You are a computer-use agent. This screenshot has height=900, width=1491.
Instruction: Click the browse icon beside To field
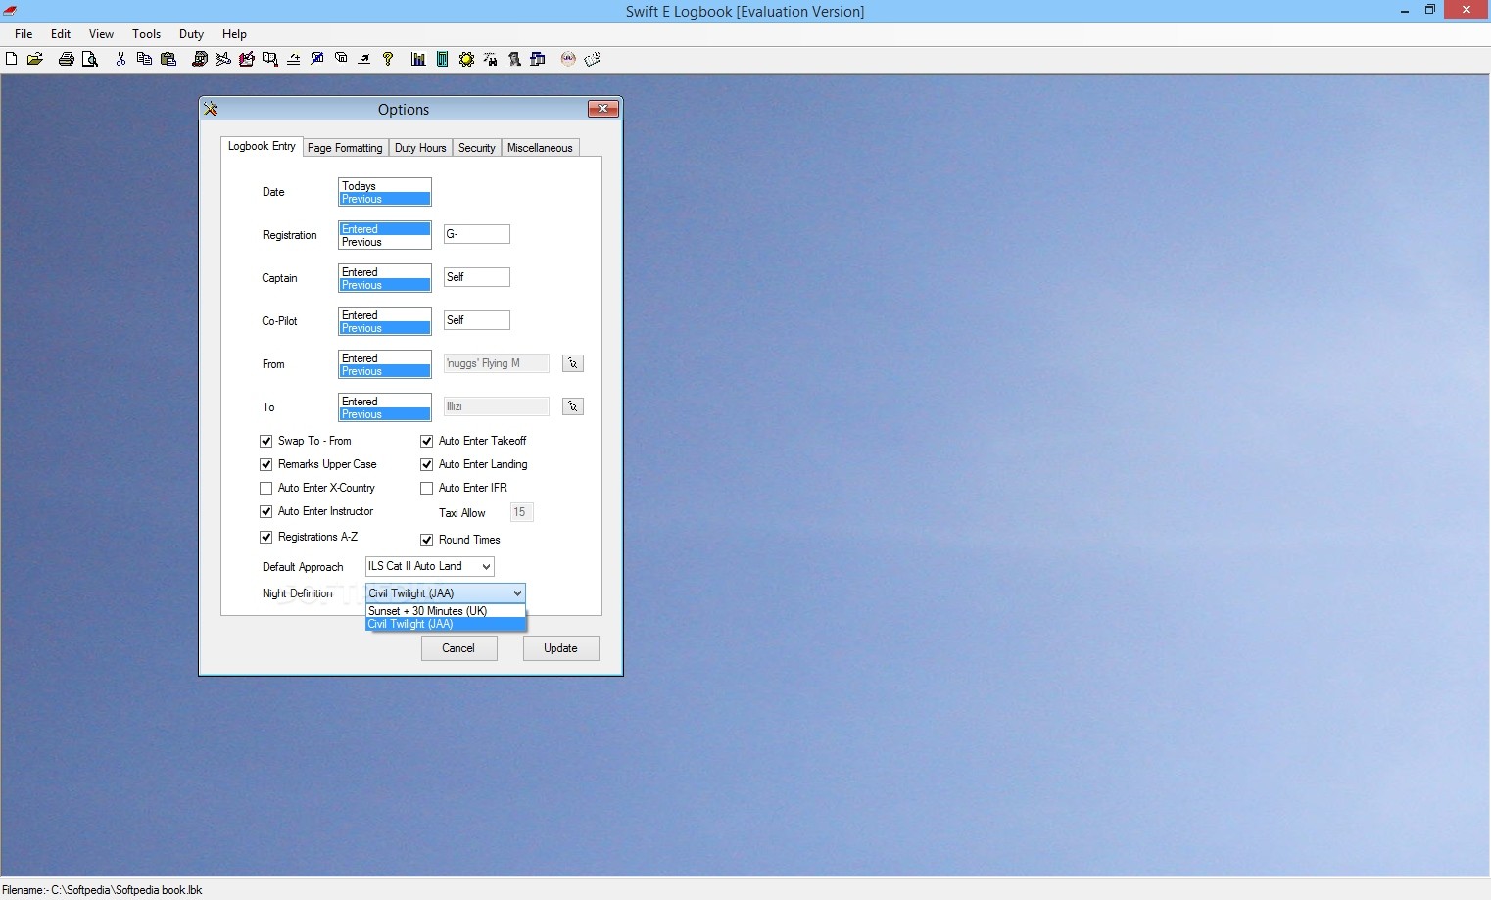click(x=573, y=406)
